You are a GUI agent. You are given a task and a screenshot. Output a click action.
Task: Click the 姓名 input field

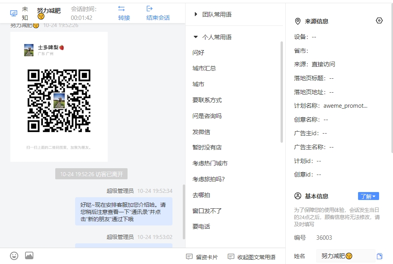click(346, 256)
